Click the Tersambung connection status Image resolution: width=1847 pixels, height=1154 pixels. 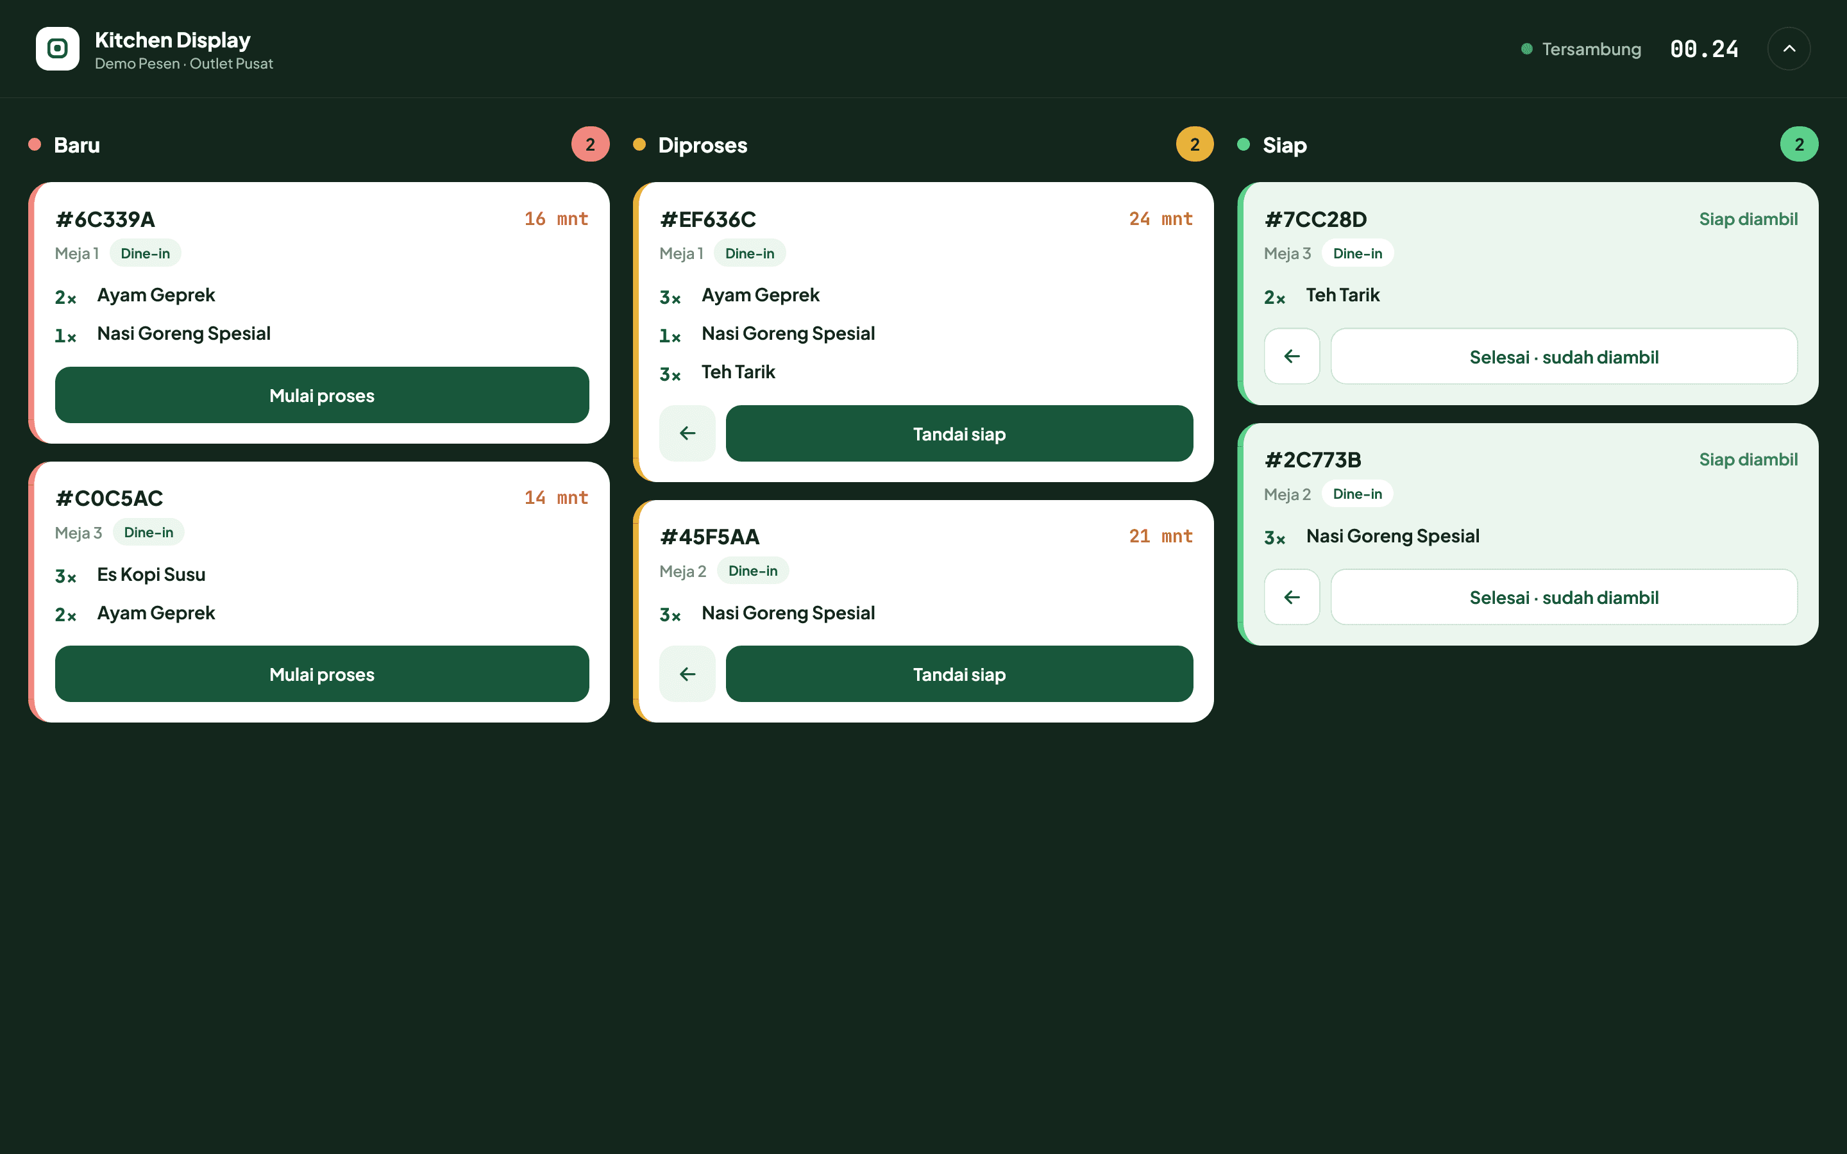[x=1581, y=49]
